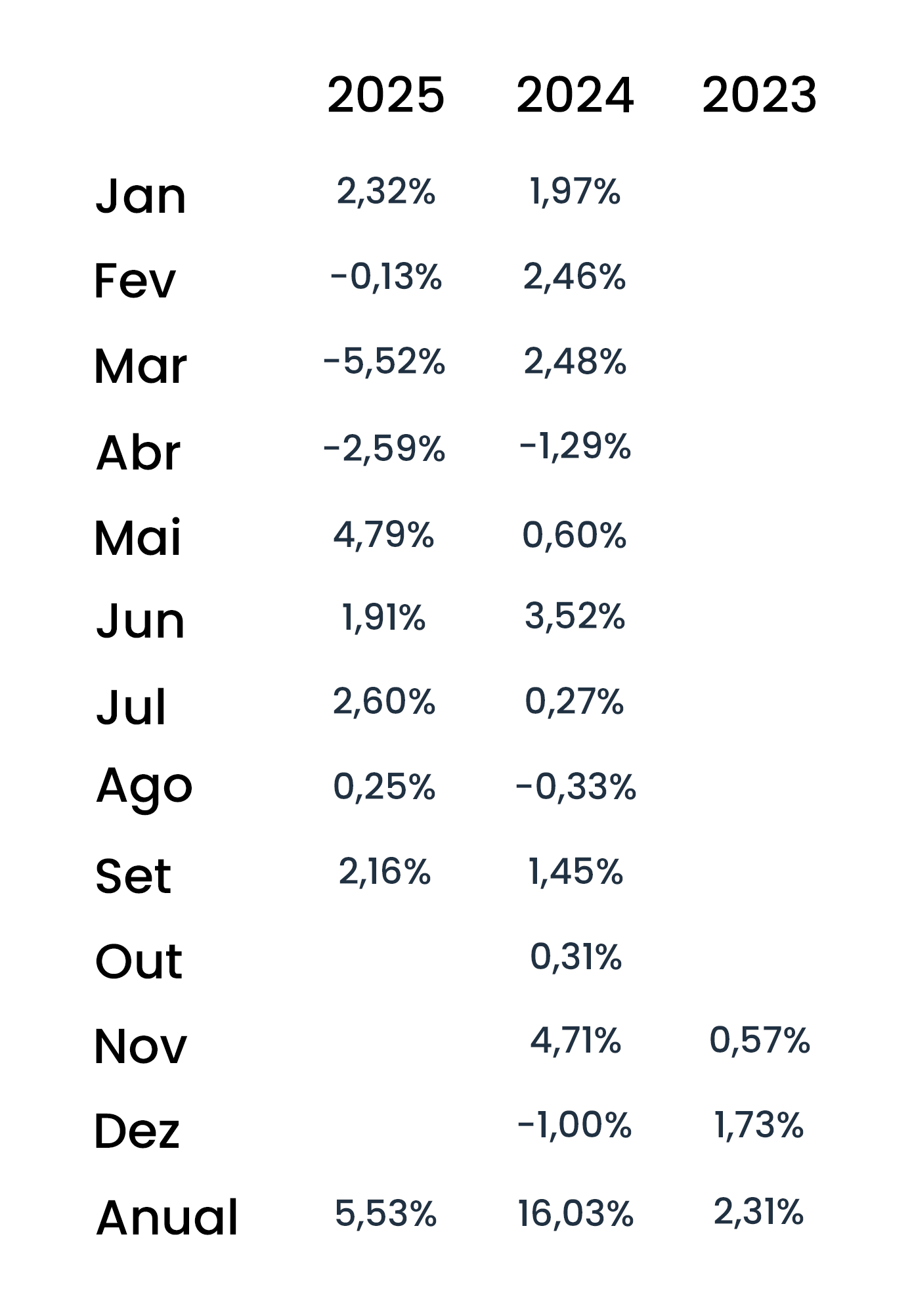This screenshot has width=912, height=1310.
Task: Select the Anual row label
Action: tap(167, 1217)
